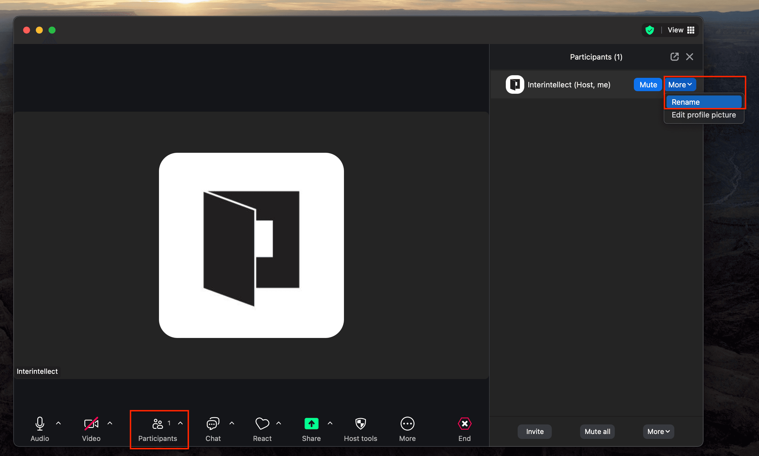Enter full screen with green button

coord(52,30)
